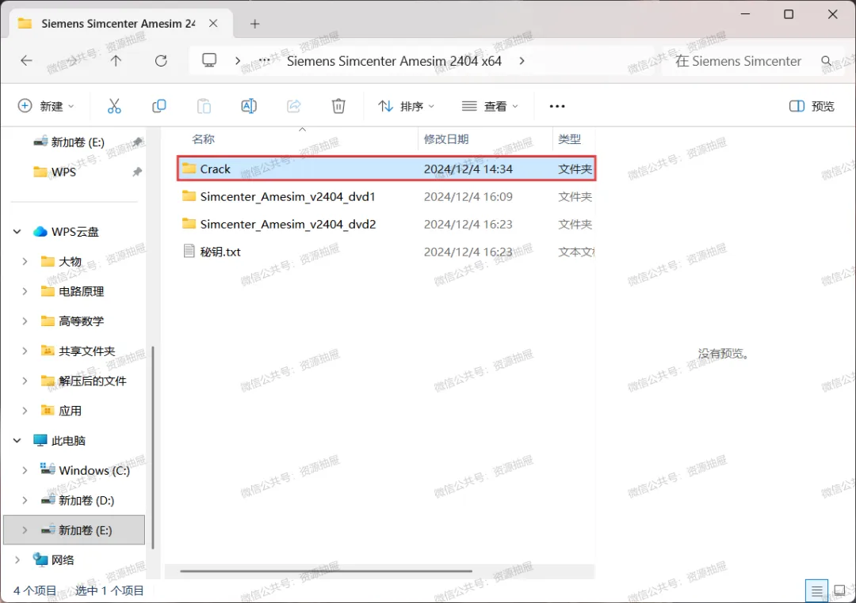Switch to large thumbnails view icon
This screenshot has height=603, width=856.
click(839, 590)
